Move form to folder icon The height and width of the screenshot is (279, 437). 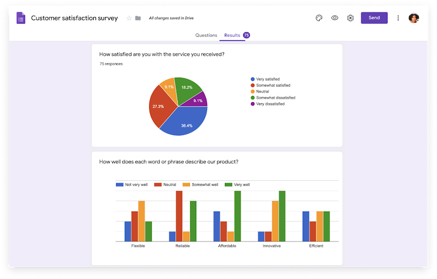138,18
